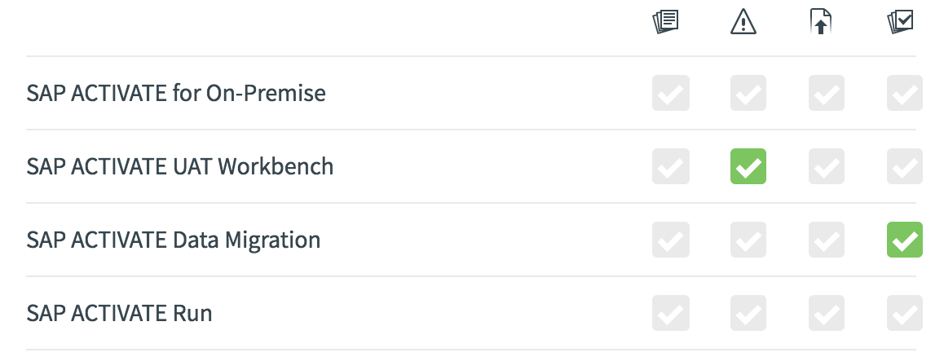
Task: Enable checked-documents checkbox for SAP ACTIVATE for On-Premise
Action: tap(905, 93)
